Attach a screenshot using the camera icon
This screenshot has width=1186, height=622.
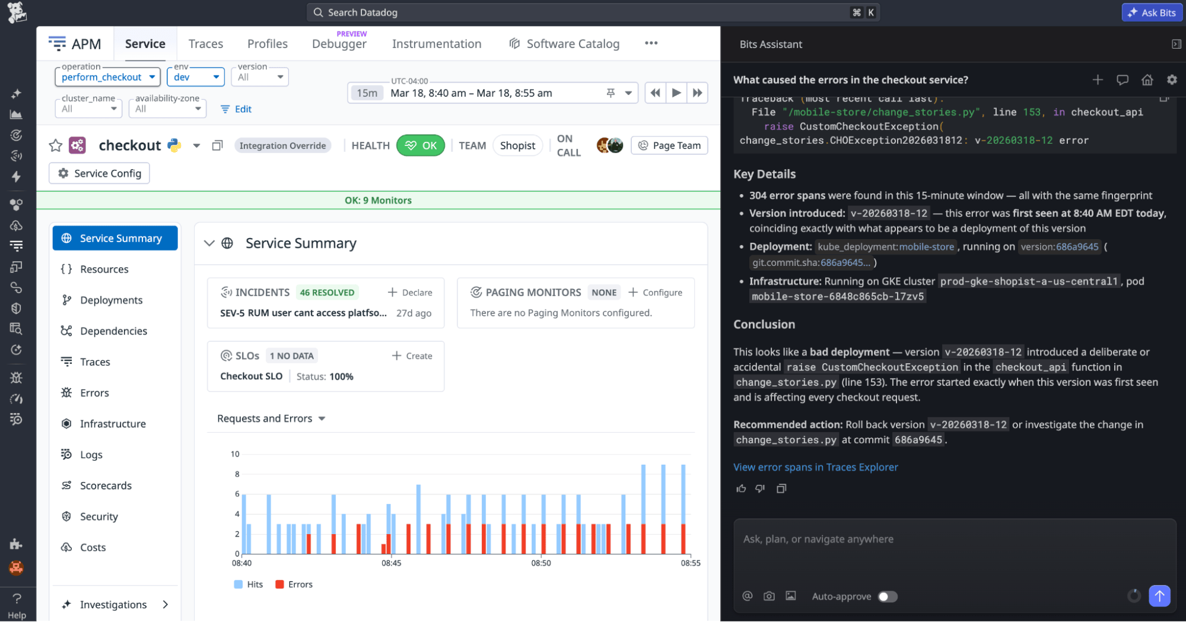coord(769,596)
